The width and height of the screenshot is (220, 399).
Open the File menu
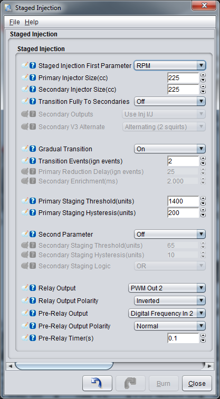click(15, 22)
